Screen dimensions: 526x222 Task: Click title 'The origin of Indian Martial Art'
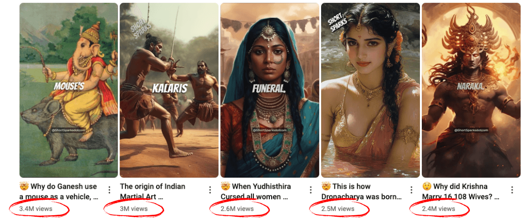(153, 192)
